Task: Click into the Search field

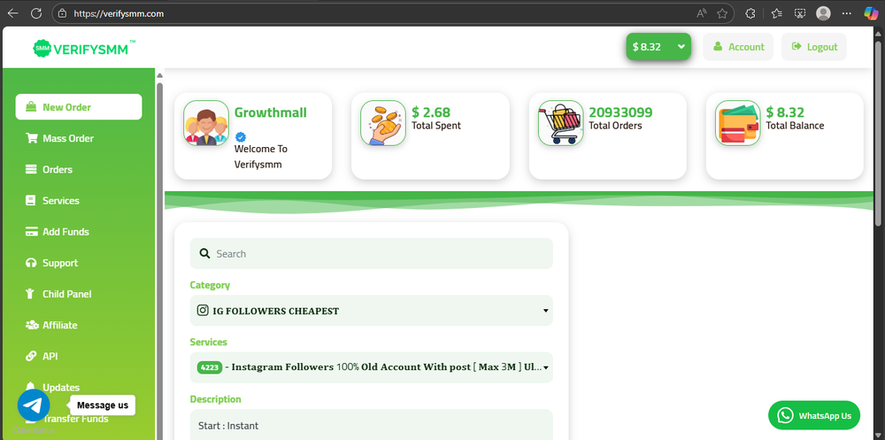Action: pyautogui.click(x=372, y=253)
